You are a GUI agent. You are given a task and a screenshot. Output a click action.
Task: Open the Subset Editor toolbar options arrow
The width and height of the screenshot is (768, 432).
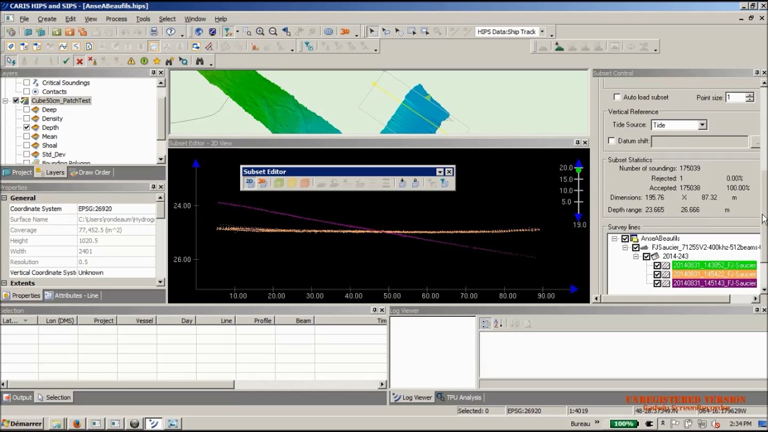[440, 172]
